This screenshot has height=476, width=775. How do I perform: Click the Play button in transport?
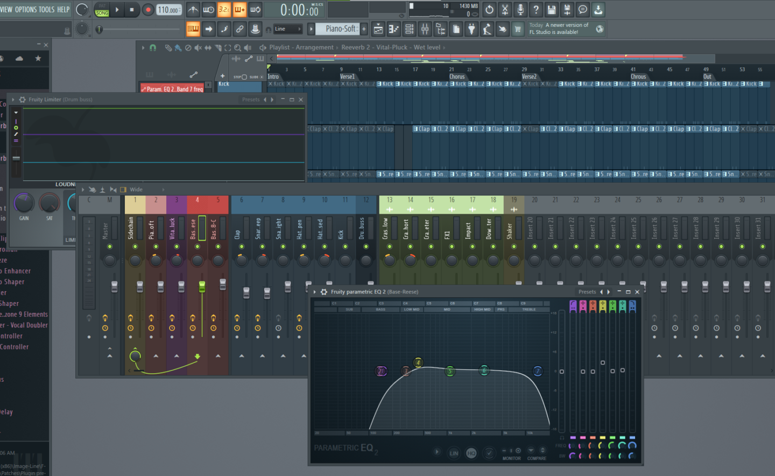[117, 10]
